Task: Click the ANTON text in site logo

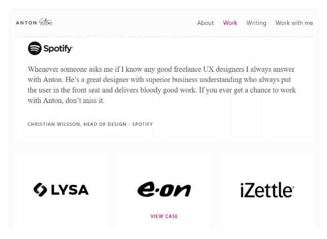Action: 27,23
